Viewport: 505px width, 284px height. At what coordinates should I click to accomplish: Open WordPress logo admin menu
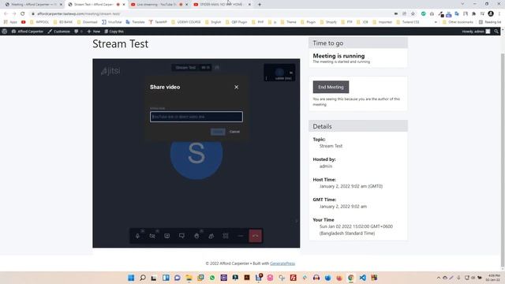pos(5,32)
